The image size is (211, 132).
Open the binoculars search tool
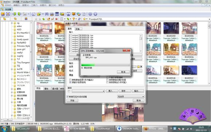tap(47, 14)
